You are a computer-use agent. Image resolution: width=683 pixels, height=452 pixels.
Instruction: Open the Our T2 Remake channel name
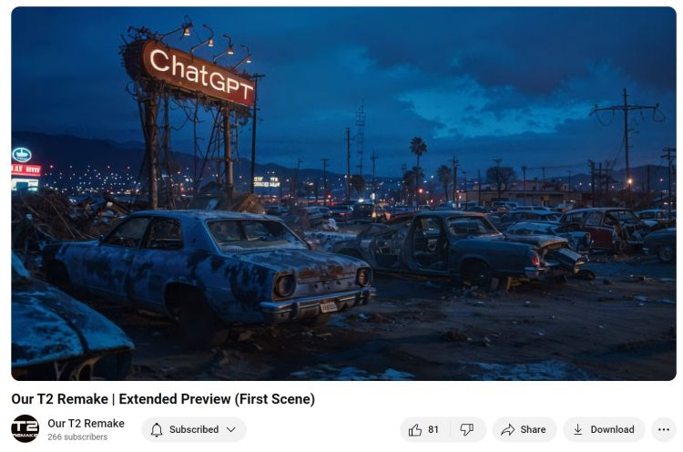point(86,423)
